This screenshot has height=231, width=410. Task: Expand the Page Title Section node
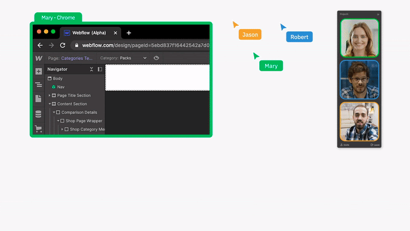click(x=50, y=95)
